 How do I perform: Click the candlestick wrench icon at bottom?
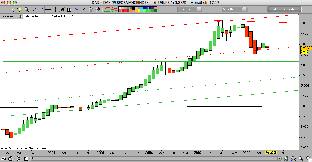click(x=286, y=159)
